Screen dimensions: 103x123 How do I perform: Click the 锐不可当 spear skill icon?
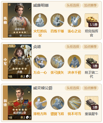point(74,103)
